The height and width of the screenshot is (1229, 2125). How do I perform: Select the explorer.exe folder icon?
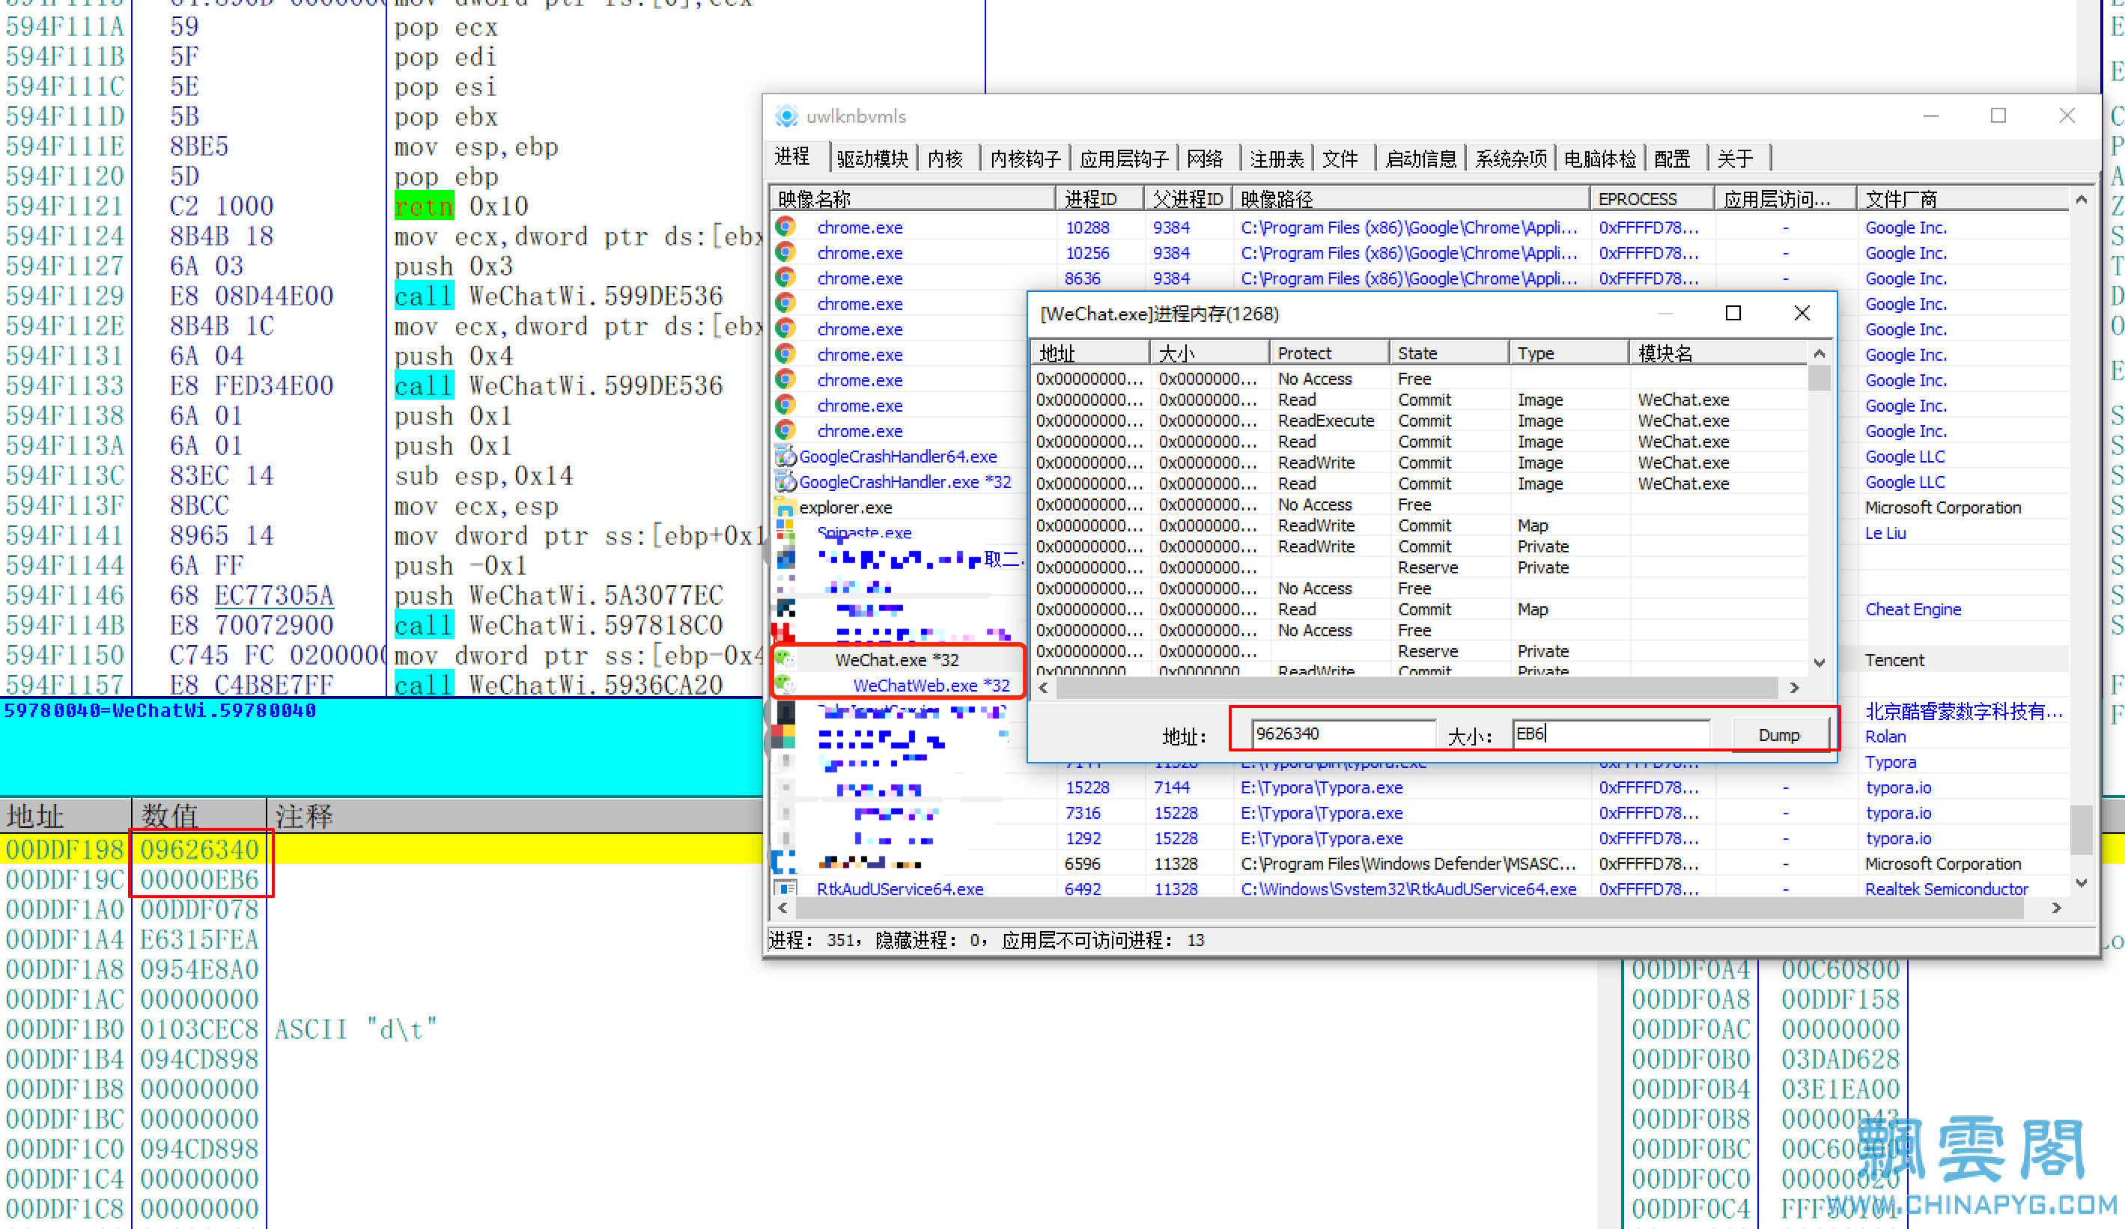(x=785, y=507)
